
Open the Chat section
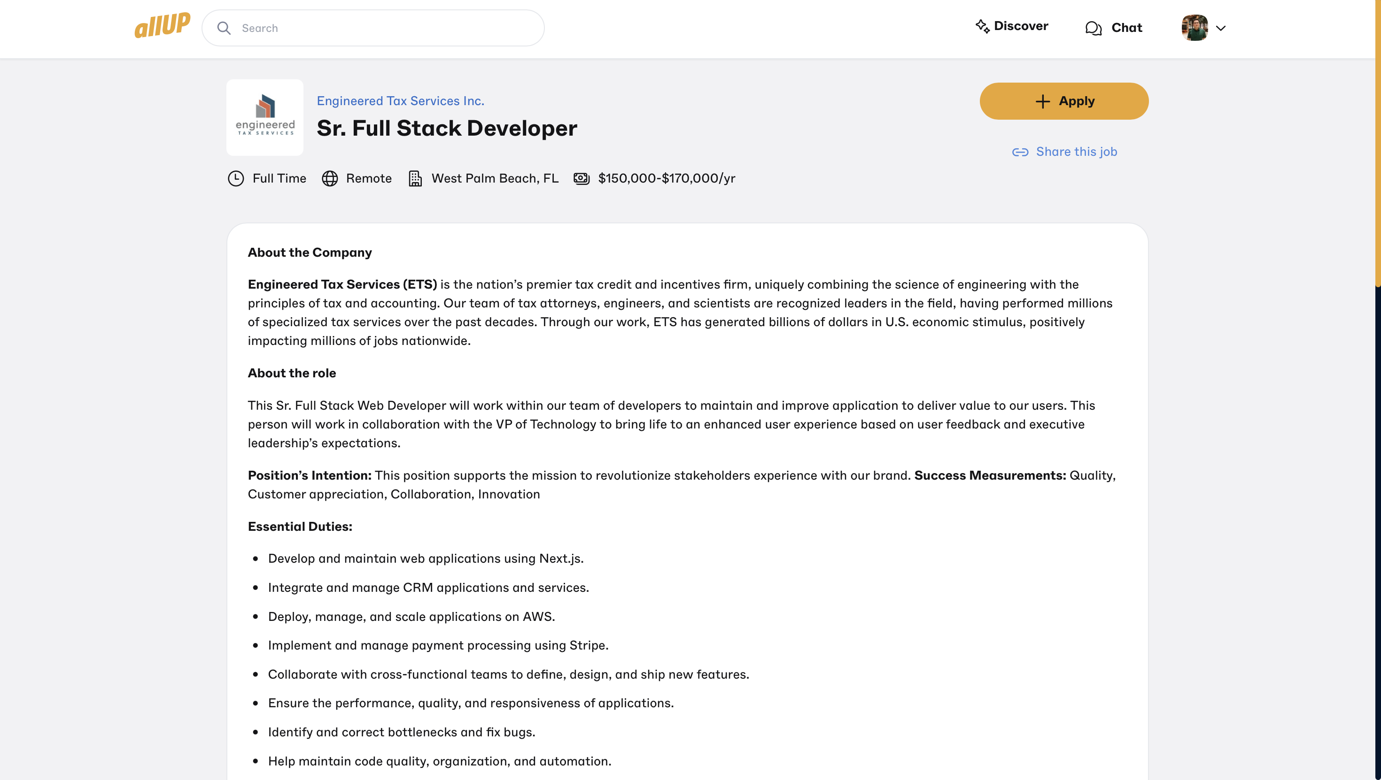pyautogui.click(x=1126, y=28)
